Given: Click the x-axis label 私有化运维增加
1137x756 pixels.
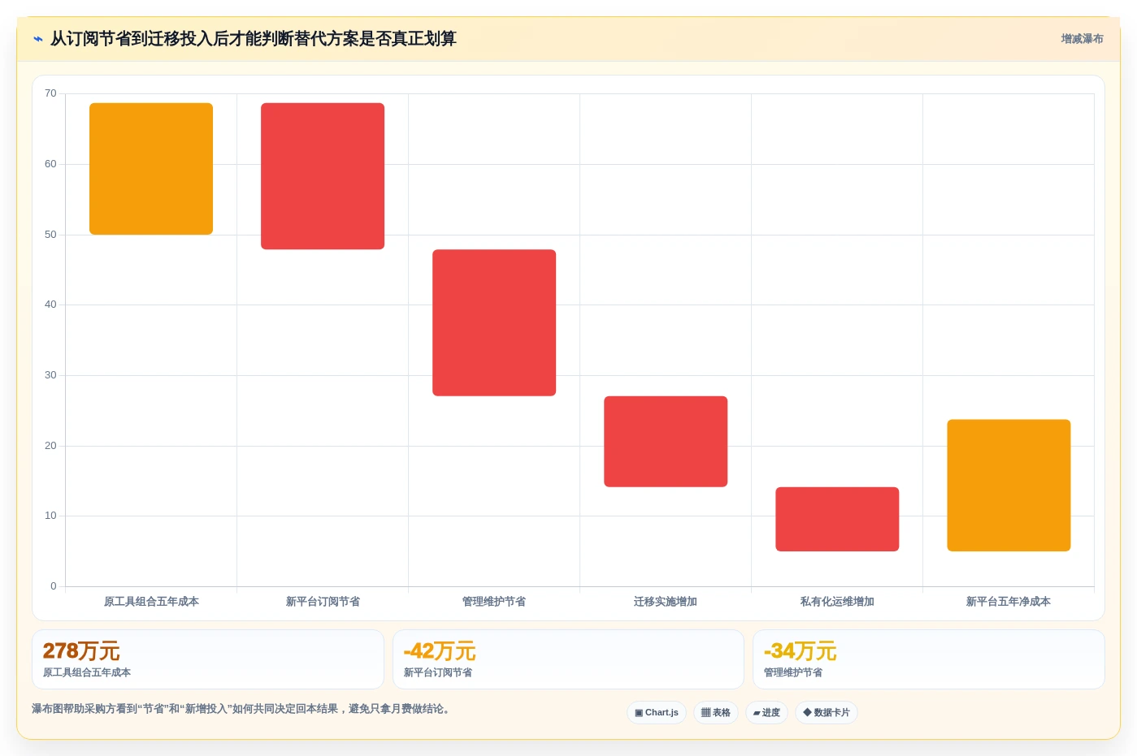Looking at the screenshot, I should (837, 602).
